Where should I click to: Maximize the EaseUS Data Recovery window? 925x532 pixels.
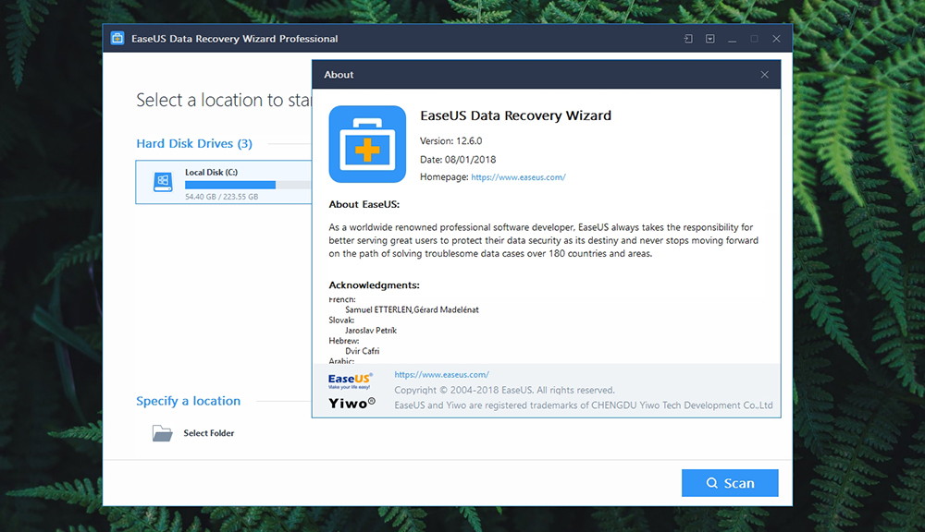[x=754, y=39]
